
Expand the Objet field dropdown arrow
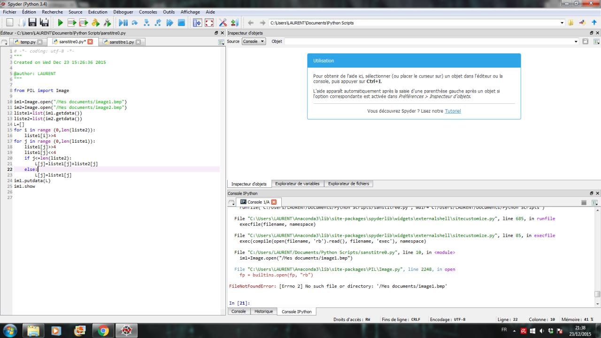pos(576,41)
